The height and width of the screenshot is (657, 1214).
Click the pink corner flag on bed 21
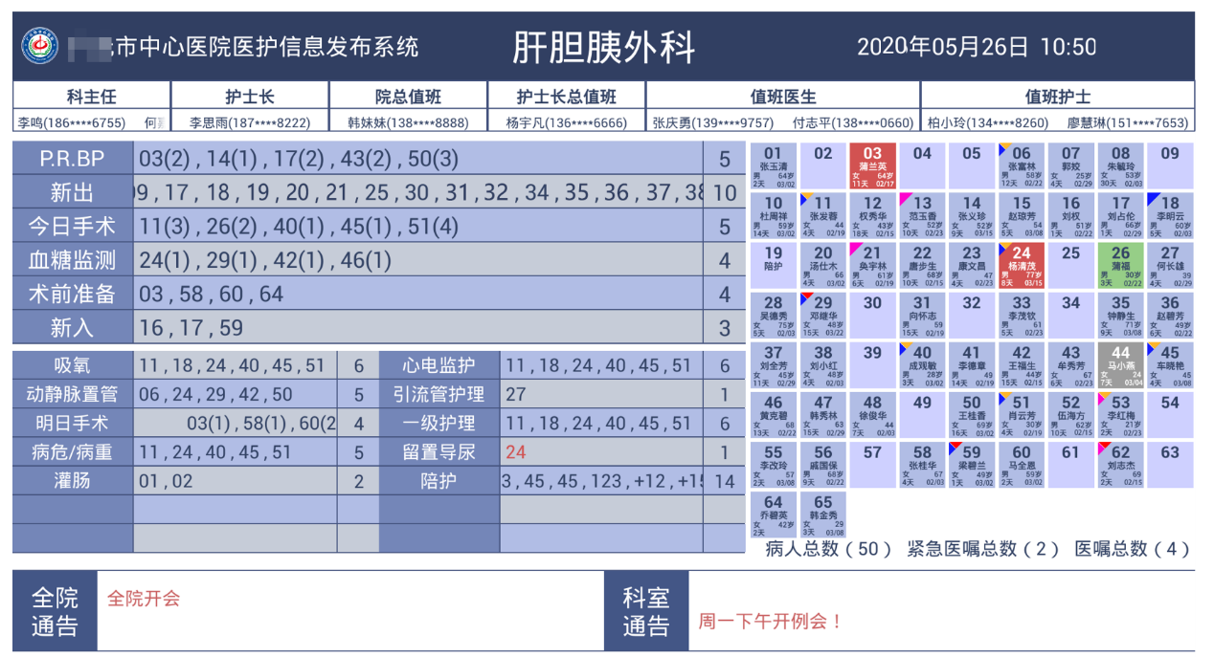(854, 248)
